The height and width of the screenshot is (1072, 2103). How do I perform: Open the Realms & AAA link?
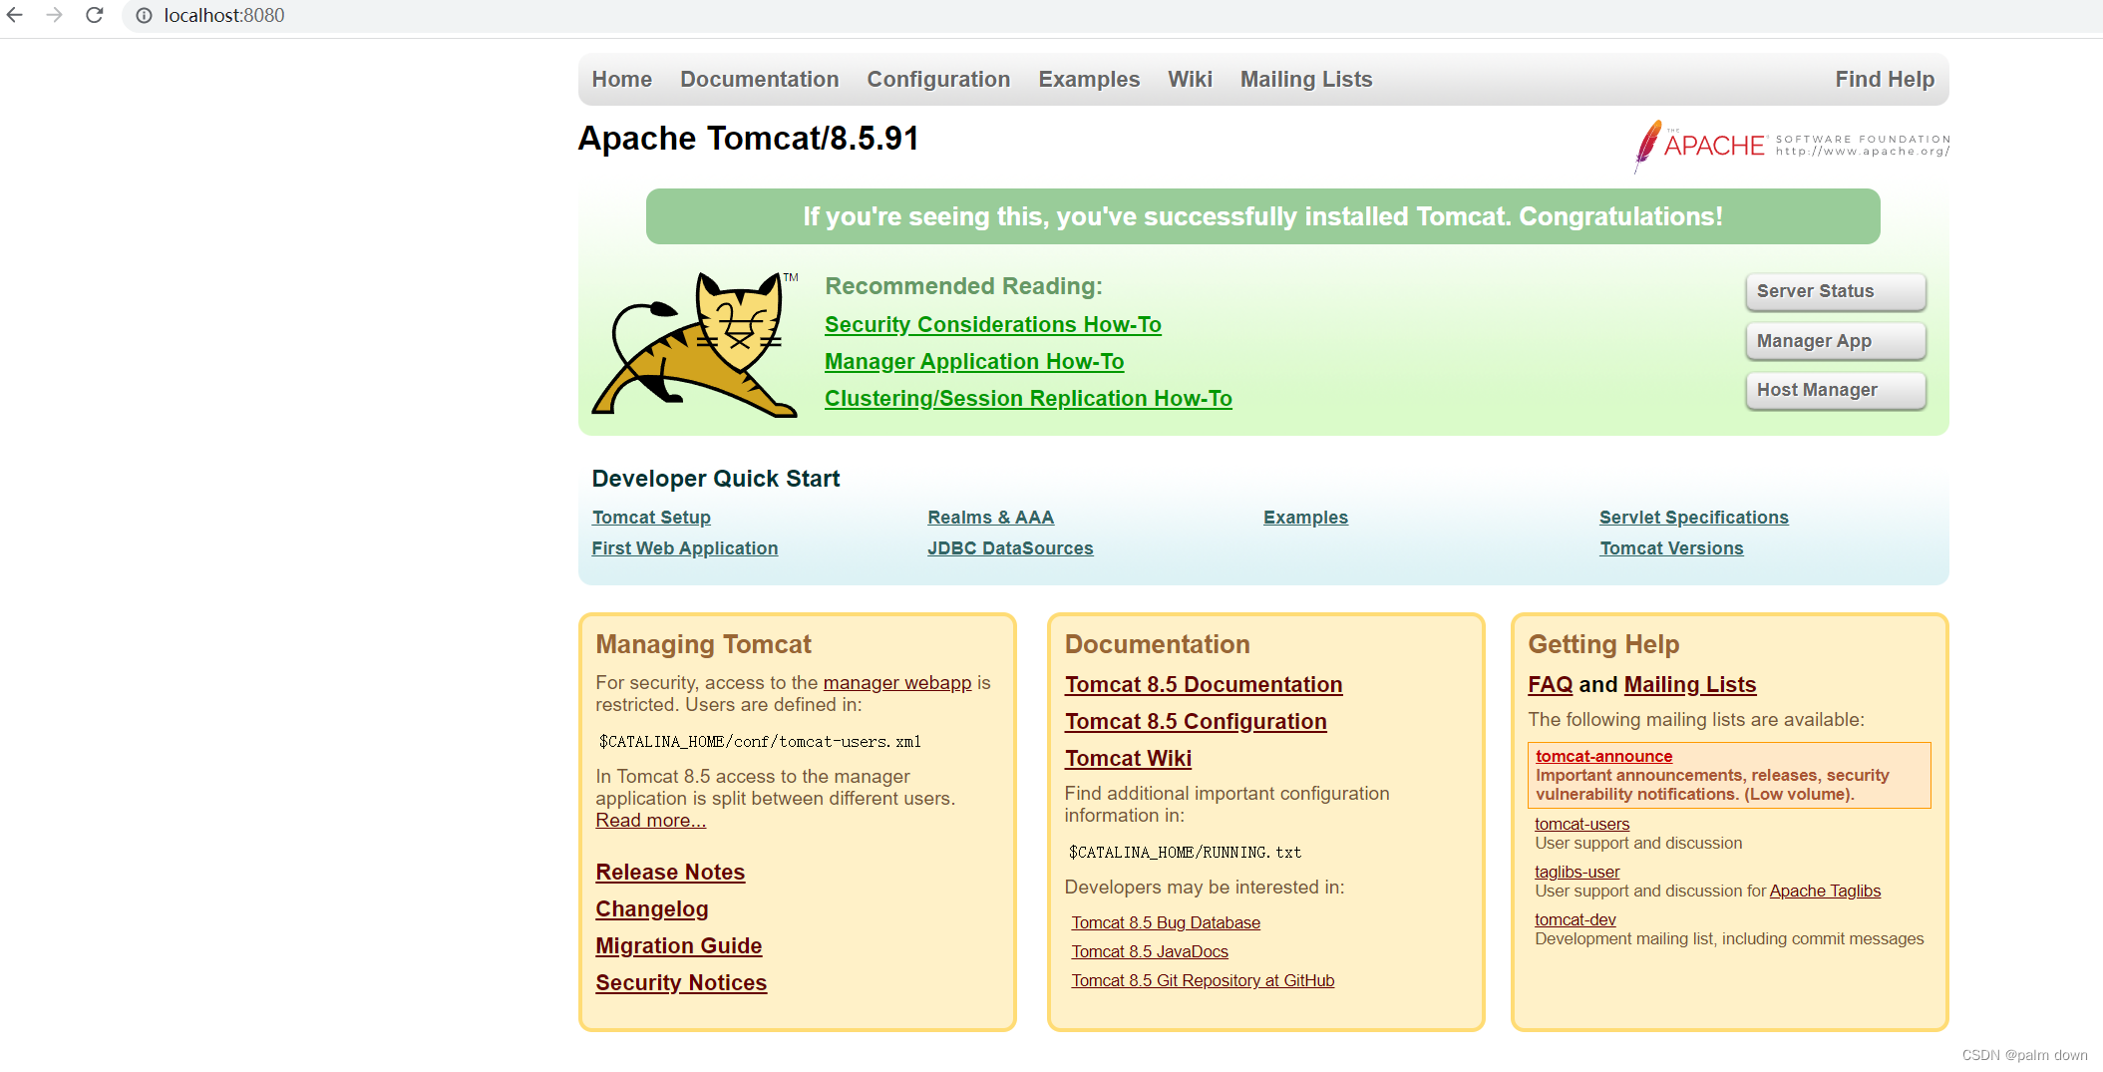pos(990,518)
